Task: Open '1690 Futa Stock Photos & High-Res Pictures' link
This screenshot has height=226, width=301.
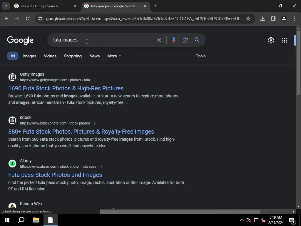Action: coord(66,88)
